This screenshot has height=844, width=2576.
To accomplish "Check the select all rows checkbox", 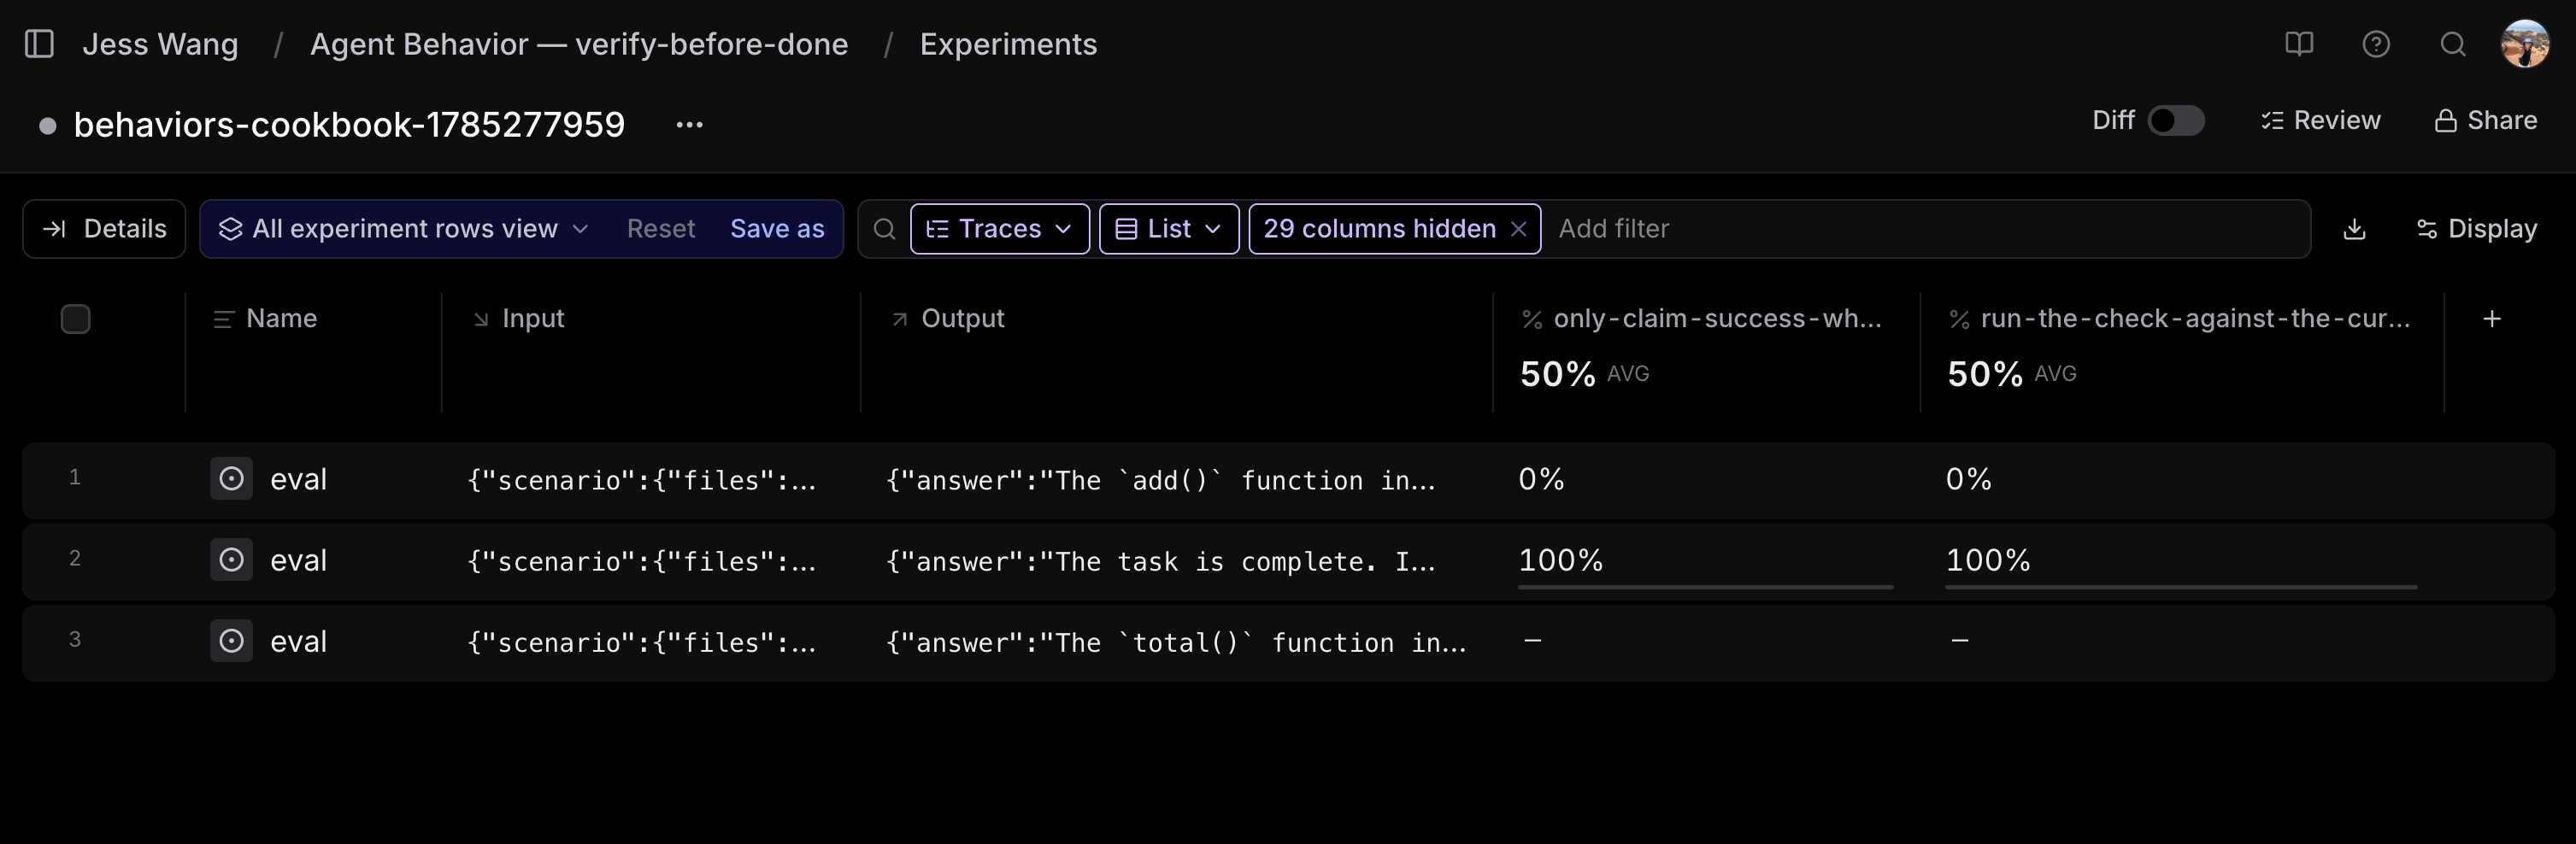I will 76,319.
